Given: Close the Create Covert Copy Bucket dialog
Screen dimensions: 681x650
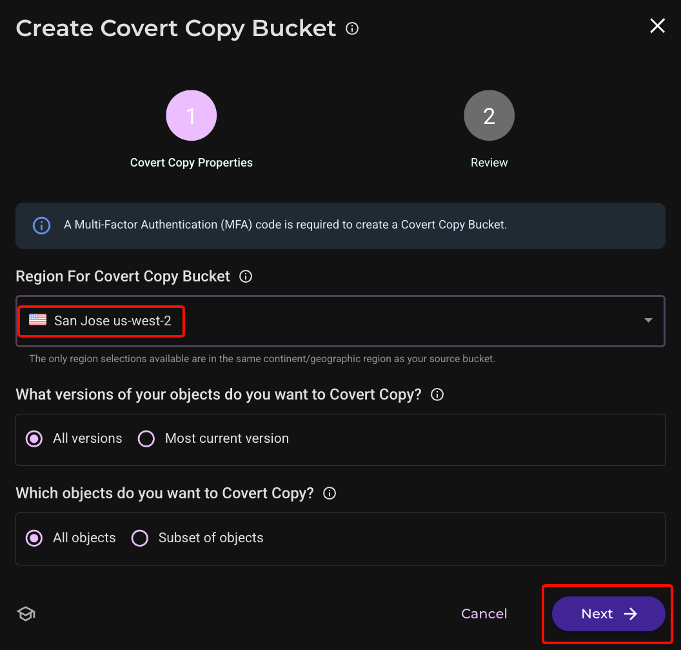Looking at the screenshot, I should tap(658, 26).
